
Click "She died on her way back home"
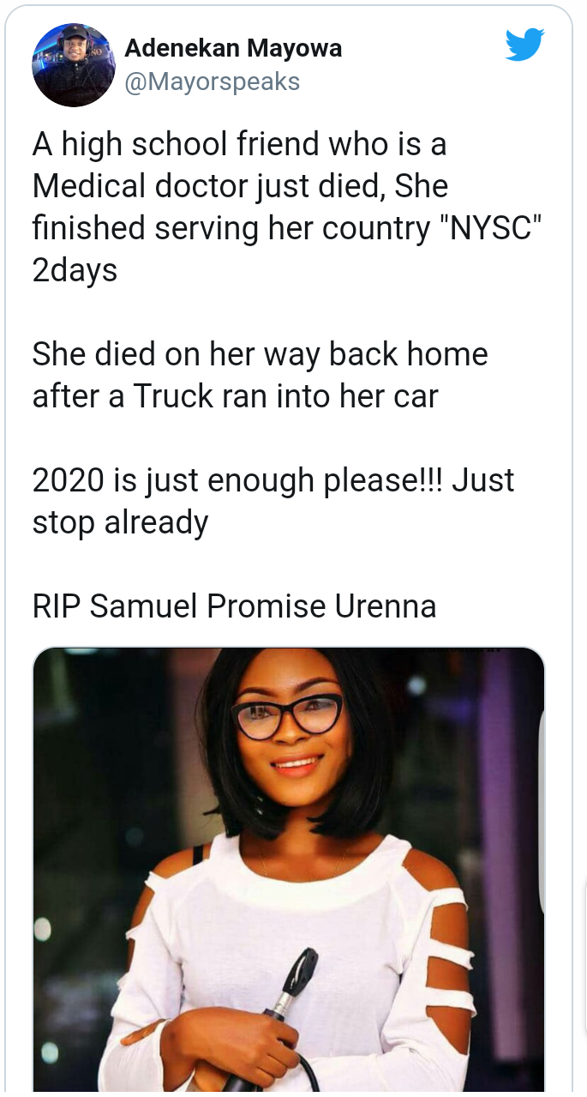(261, 354)
